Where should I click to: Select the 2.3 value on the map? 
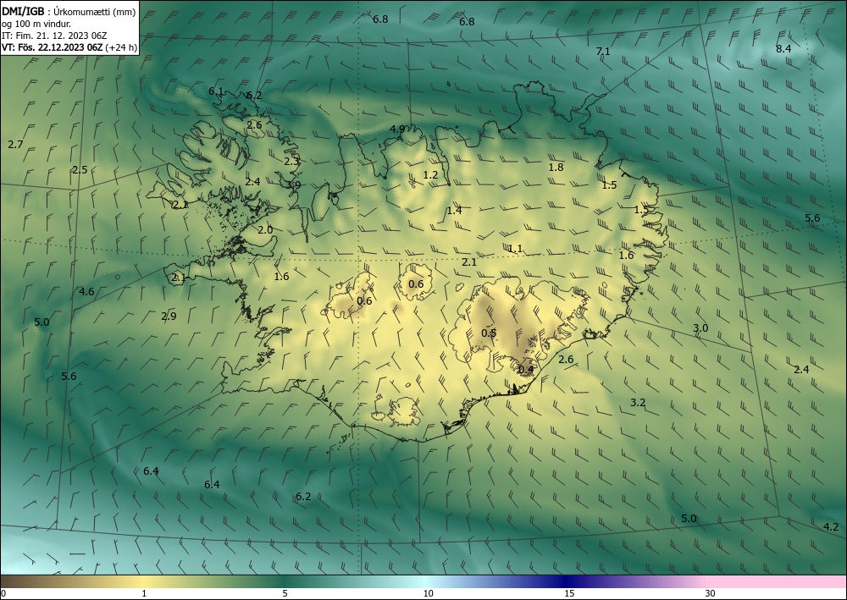[x=291, y=161]
